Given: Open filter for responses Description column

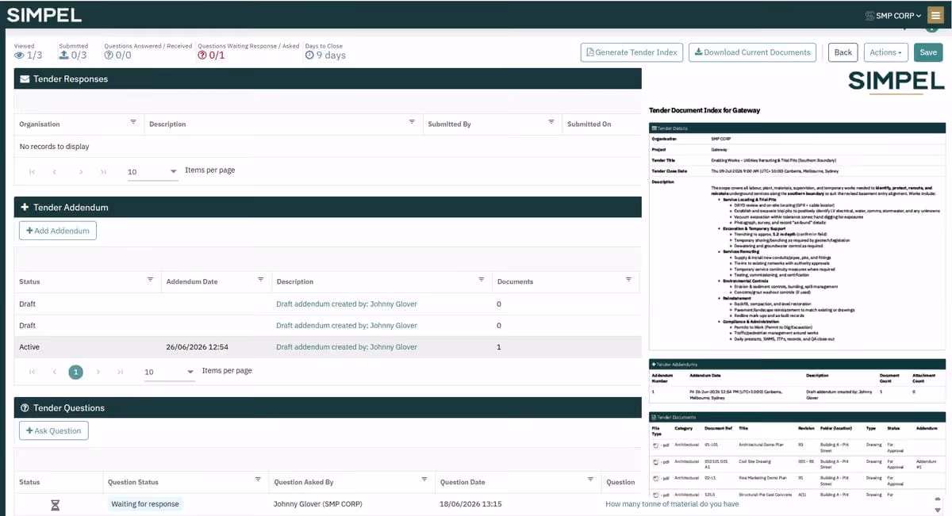Looking at the screenshot, I should pyautogui.click(x=412, y=122).
